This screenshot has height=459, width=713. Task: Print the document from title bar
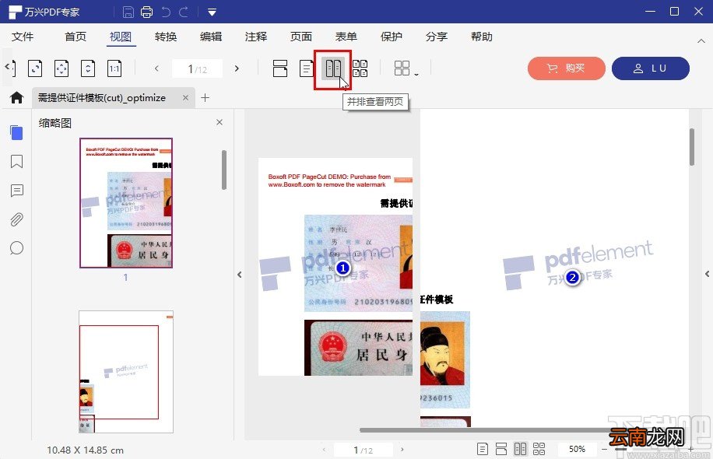pos(147,12)
